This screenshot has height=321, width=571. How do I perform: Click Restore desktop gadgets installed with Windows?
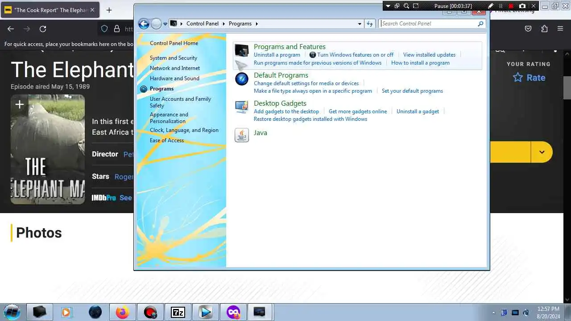(x=310, y=119)
